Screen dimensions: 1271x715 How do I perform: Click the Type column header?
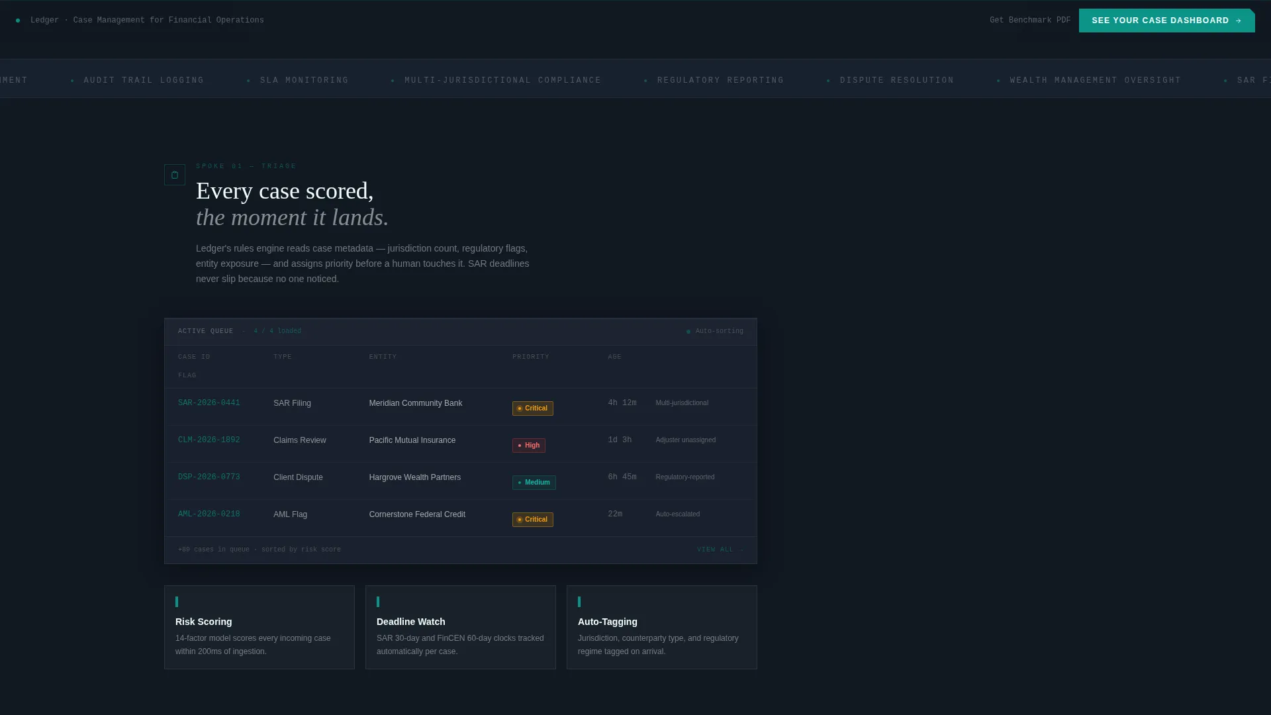click(x=283, y=358)
